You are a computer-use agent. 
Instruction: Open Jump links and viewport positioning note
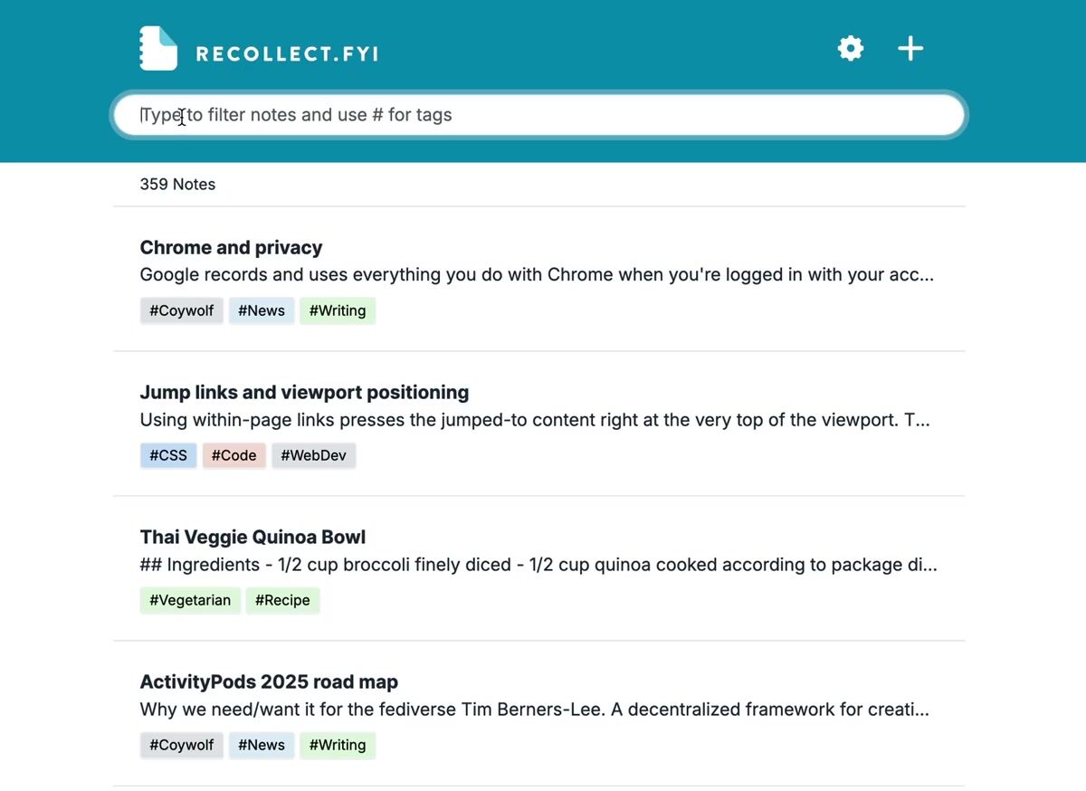304,393
